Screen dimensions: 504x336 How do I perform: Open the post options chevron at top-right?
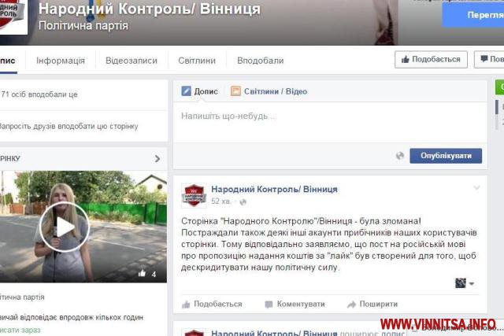(x=476, y=187)
